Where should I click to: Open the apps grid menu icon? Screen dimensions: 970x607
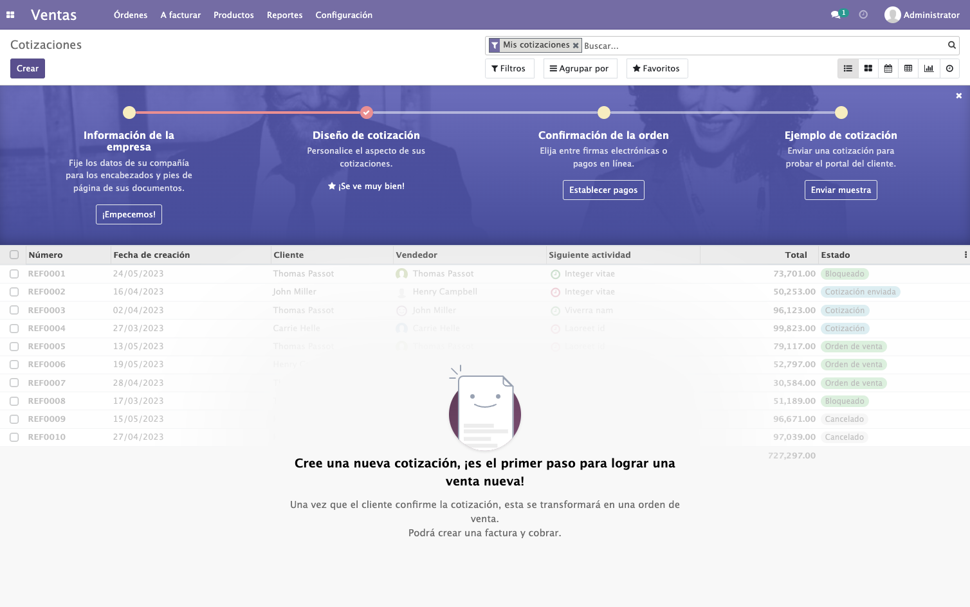click(x=10, y=15)
